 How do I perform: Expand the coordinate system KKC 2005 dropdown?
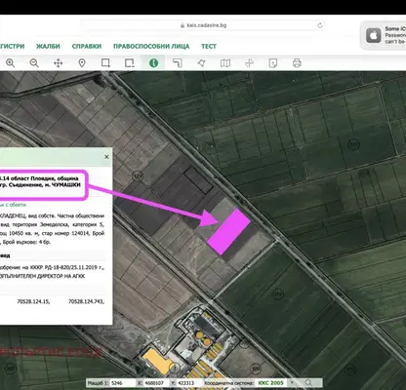point(292,383)
